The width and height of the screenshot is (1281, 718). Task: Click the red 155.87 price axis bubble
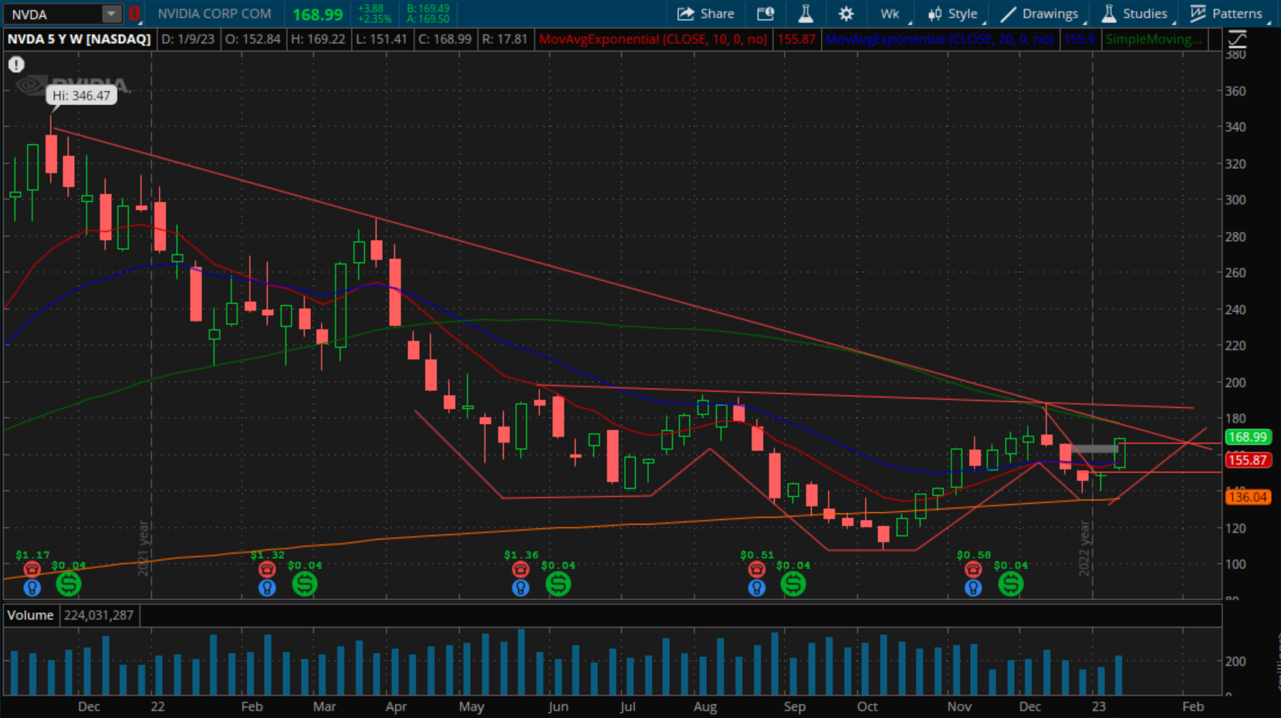pos(1248,460)
